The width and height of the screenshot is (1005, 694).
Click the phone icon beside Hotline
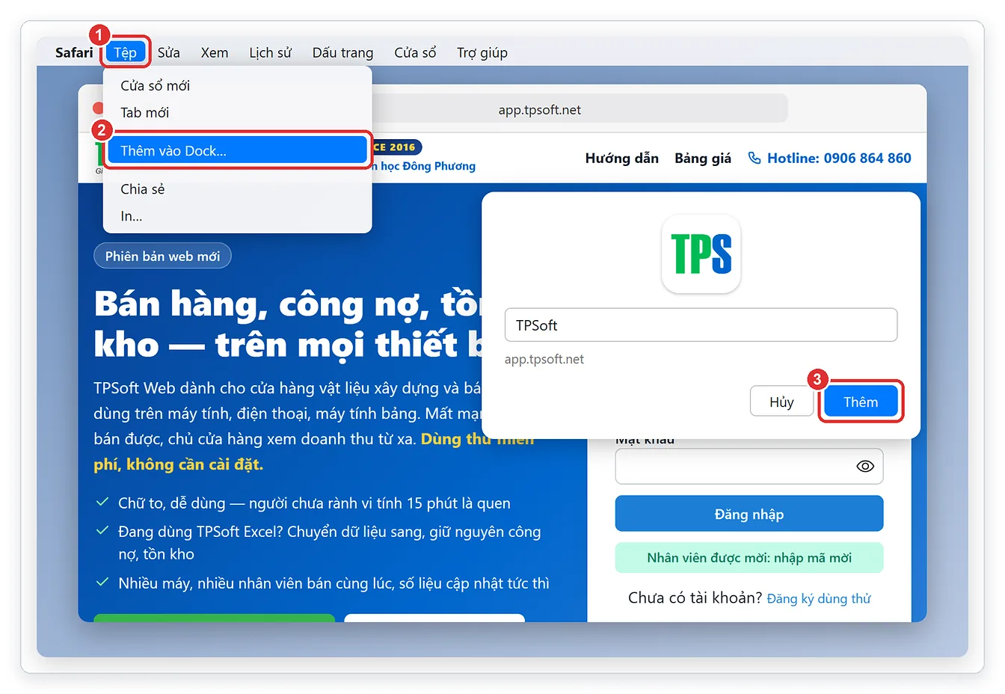754,158
